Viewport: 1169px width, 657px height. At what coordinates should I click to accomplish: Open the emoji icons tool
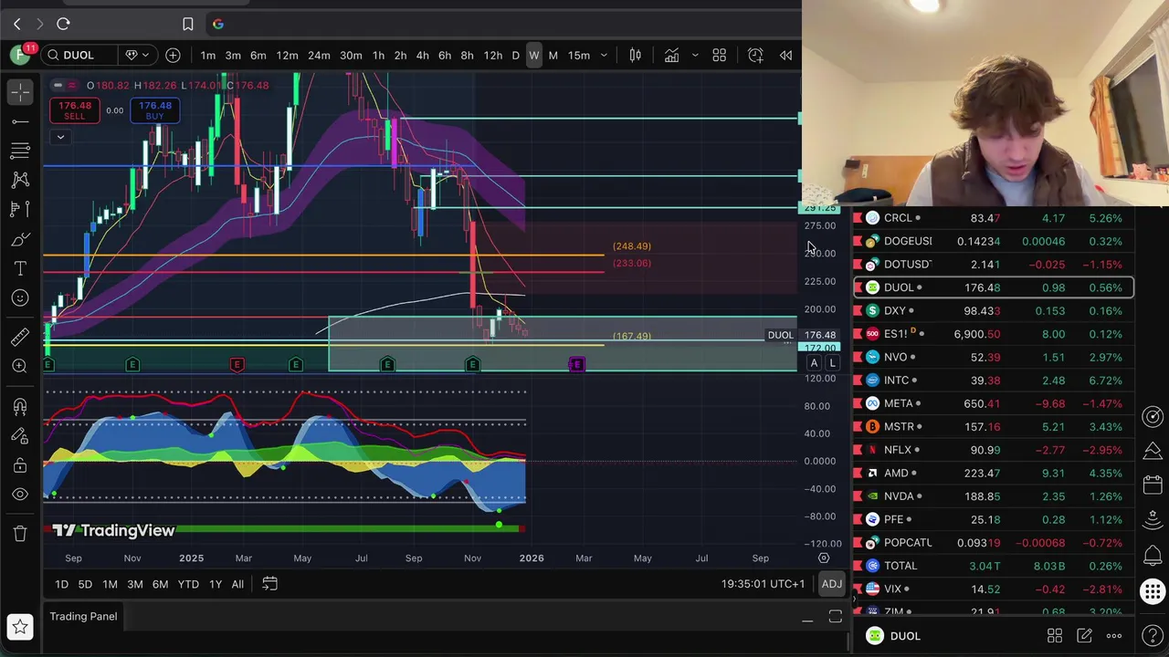pos(20,297)
